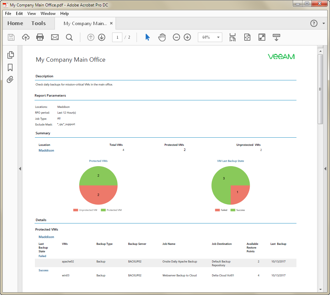330x295 pixels.
Task: Open the Edit menu
Action: tap(19, 14)
